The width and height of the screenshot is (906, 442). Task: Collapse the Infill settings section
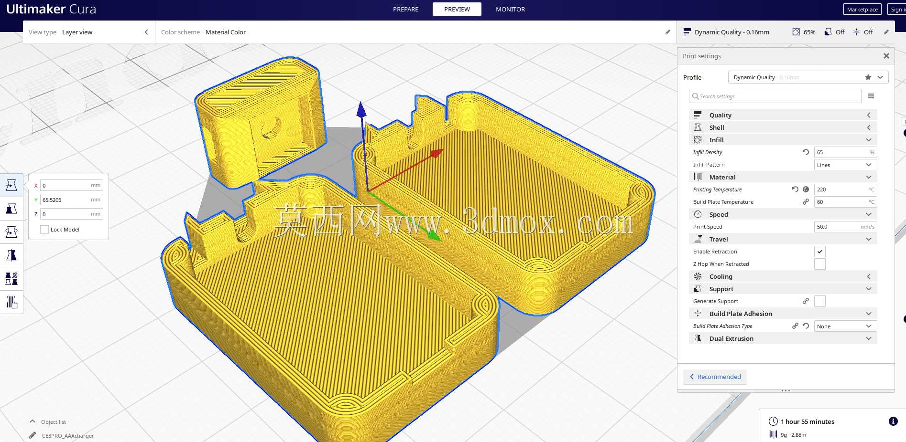783,140
